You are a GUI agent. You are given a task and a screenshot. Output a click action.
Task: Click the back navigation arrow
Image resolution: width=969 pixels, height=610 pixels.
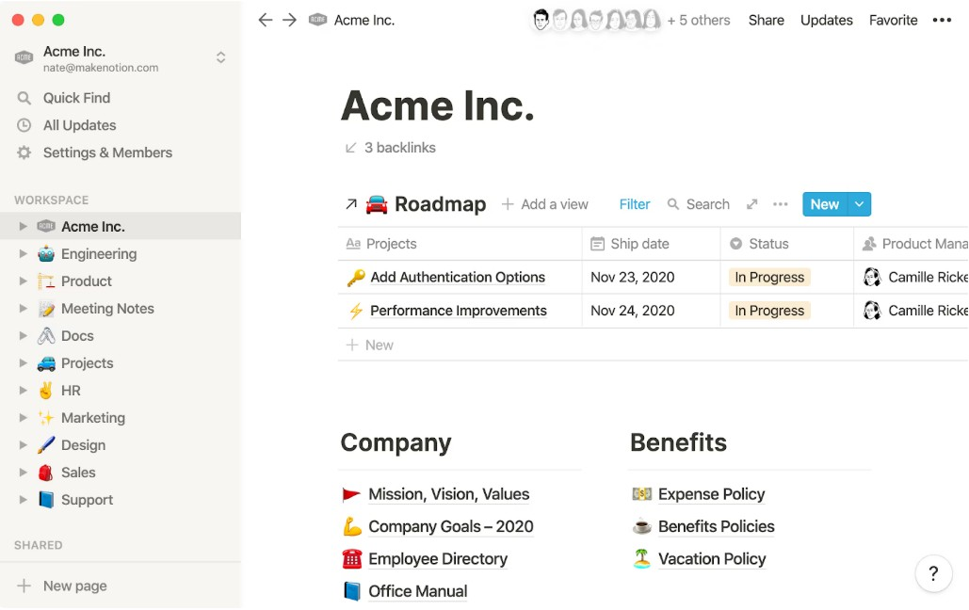pos(265,20)
